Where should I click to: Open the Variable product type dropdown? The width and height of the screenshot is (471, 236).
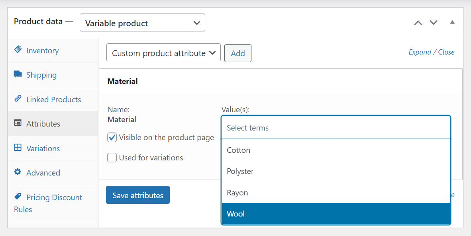(142, 23)
